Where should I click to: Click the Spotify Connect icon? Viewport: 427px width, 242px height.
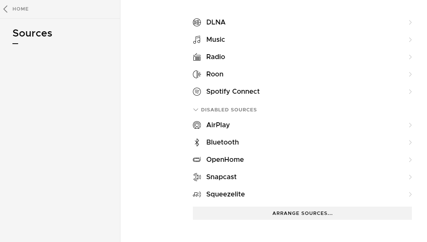(x=197, y=92)
